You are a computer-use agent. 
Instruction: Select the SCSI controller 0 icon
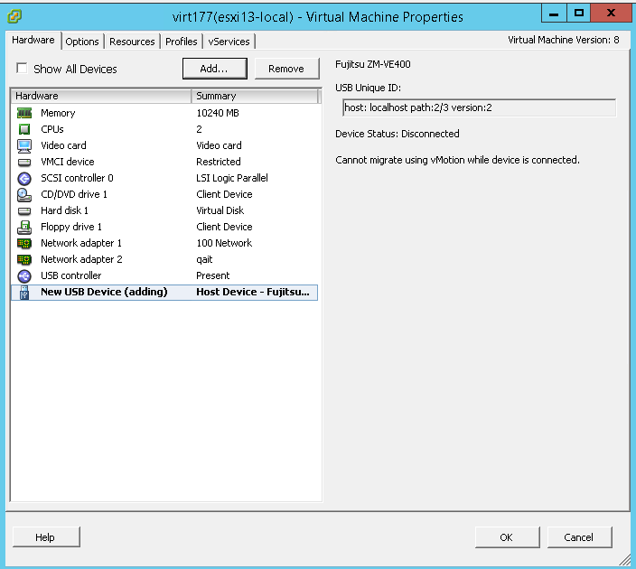point(24,178)
